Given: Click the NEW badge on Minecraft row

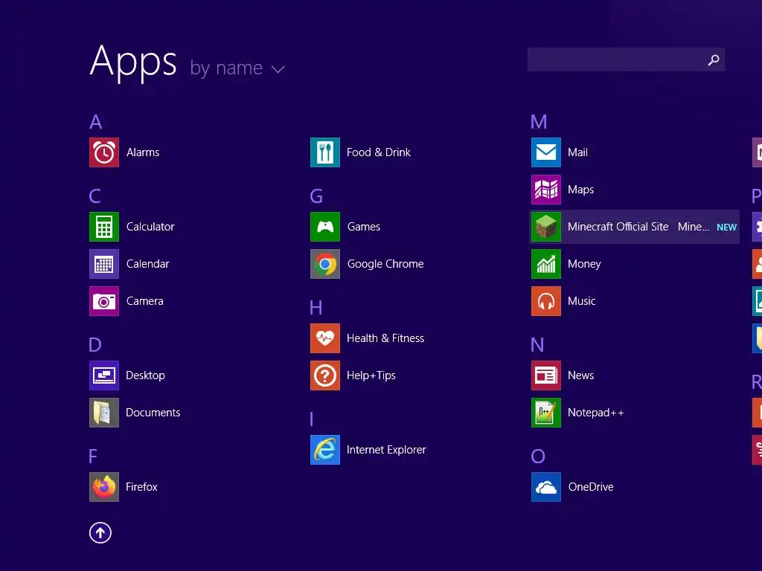Looking at the screenshot, I should (726, 228).
